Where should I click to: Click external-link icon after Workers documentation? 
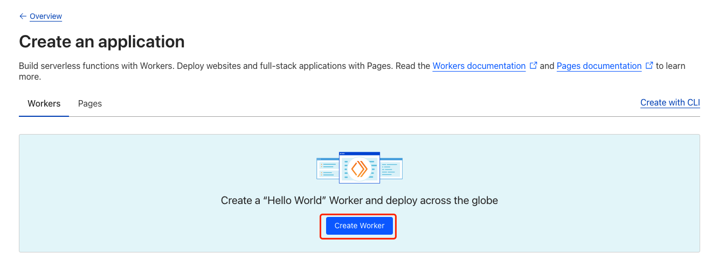click(x=533, y=65)
